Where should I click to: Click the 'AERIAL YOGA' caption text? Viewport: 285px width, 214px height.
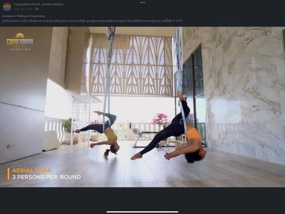[32, 171]
